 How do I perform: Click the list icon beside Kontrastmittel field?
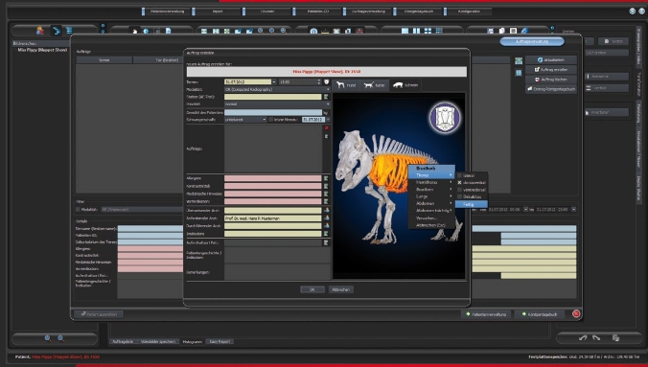pyautogui.click(x=326, y=186)
